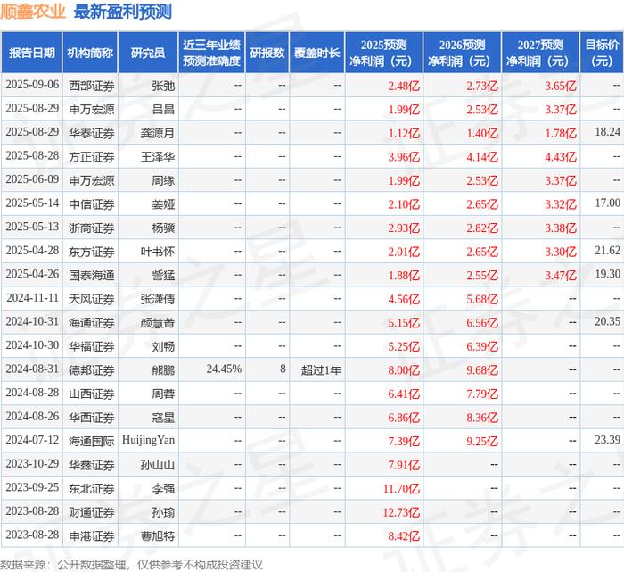
Task: Click the 2.93亿 profit value
Action: pos(404,228)
